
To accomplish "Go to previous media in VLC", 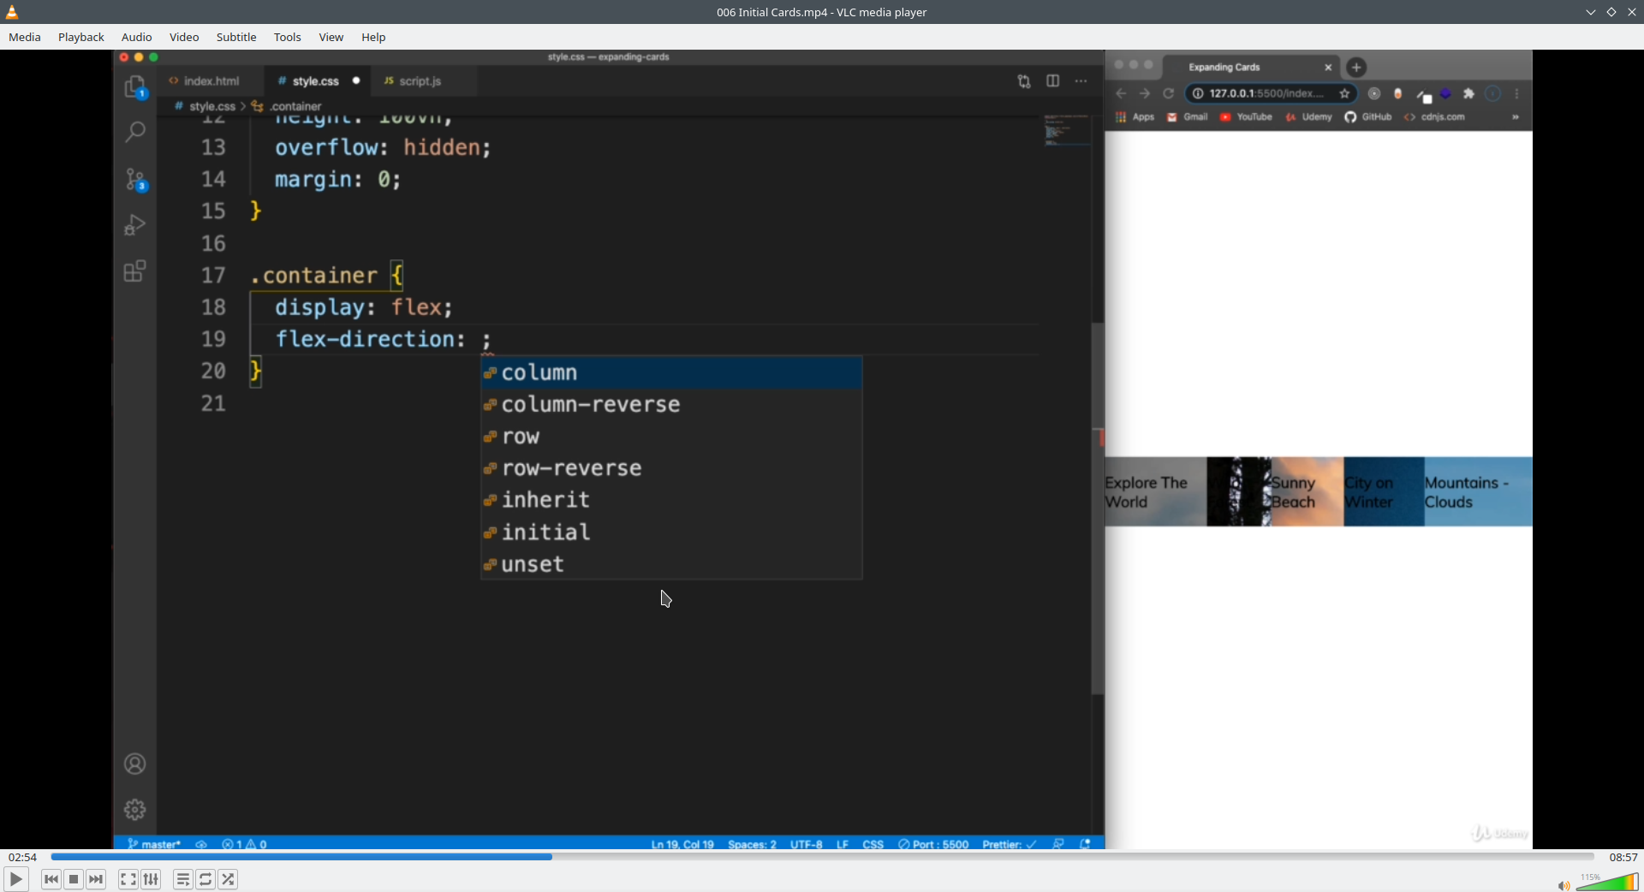I will click(51, 879).
